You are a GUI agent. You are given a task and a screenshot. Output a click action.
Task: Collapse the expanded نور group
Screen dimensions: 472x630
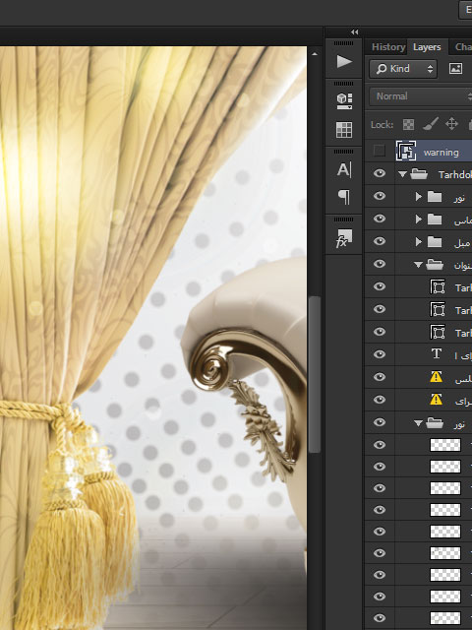pyautogui.click(x=418, y=423)
